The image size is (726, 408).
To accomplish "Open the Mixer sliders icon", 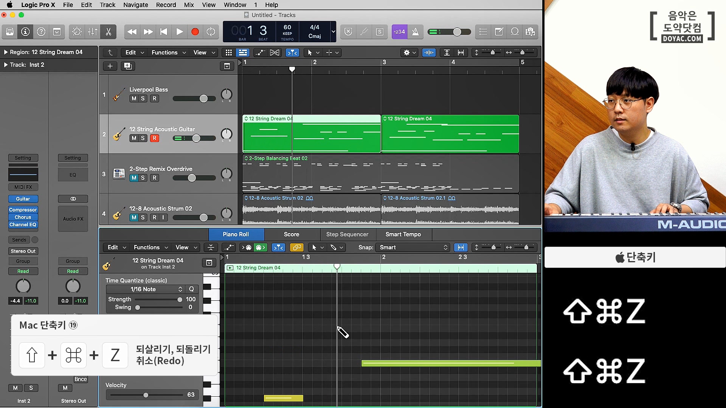I will (93, 32).
